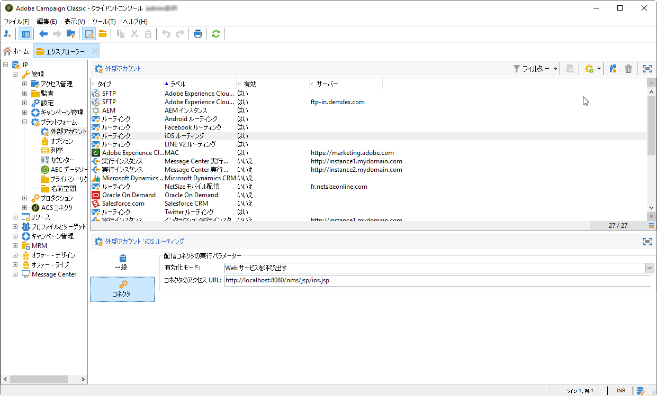Click the copy icon in the toolbar

(121, 34)
